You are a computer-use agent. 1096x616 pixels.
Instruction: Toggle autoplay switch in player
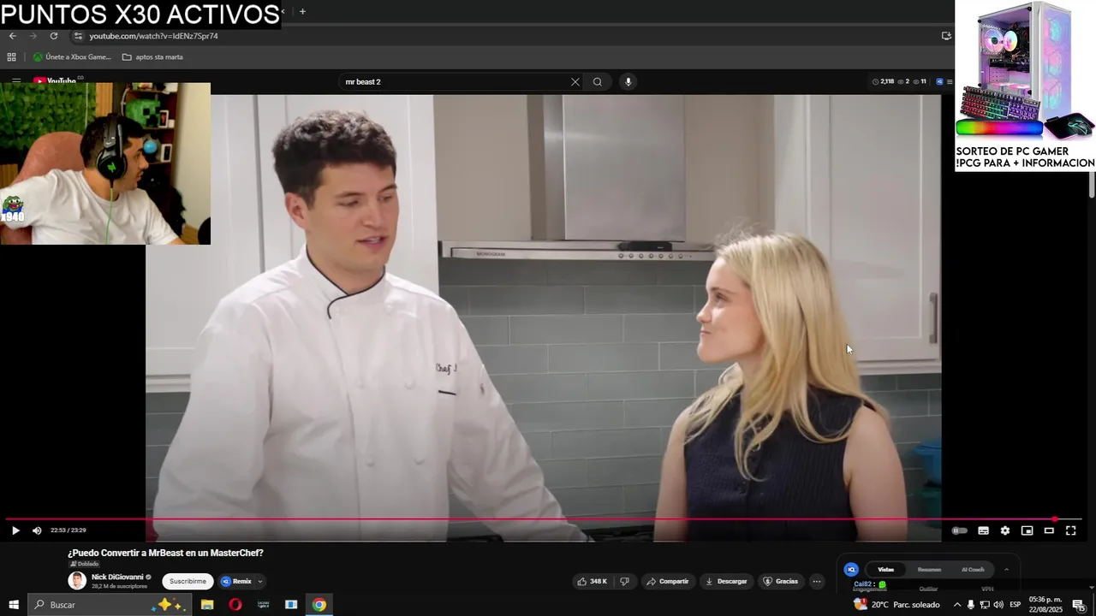tap(960, 530)
